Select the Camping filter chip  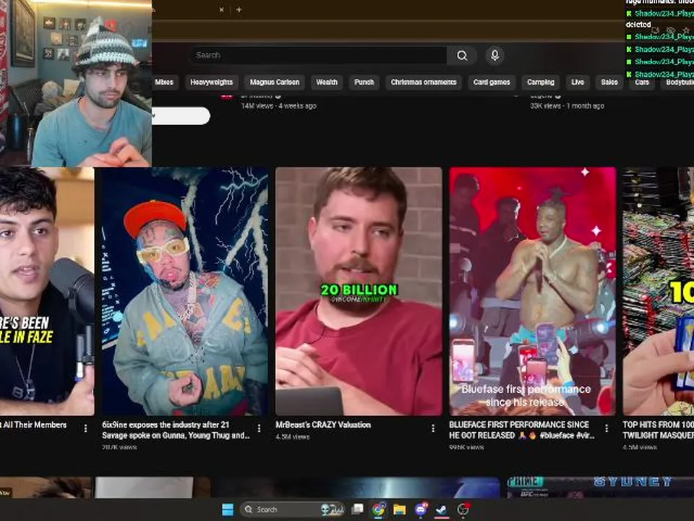tap(541, 82)
